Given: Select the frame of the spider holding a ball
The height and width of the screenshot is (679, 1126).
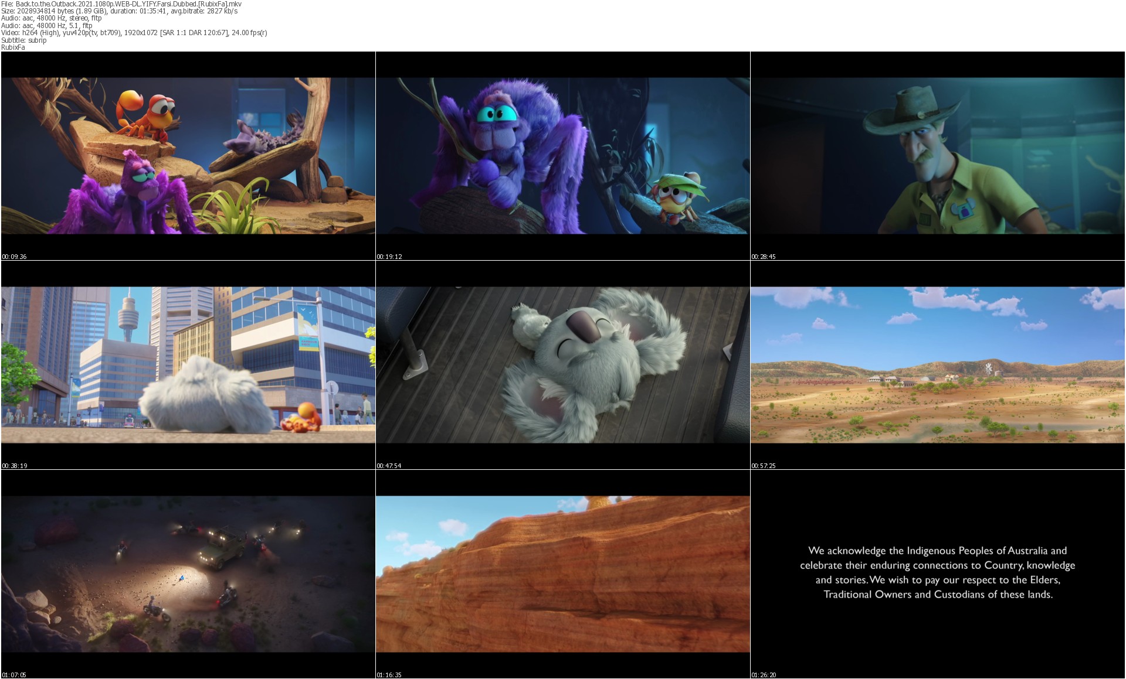Looking at the screenshot, I should point(563,156).
